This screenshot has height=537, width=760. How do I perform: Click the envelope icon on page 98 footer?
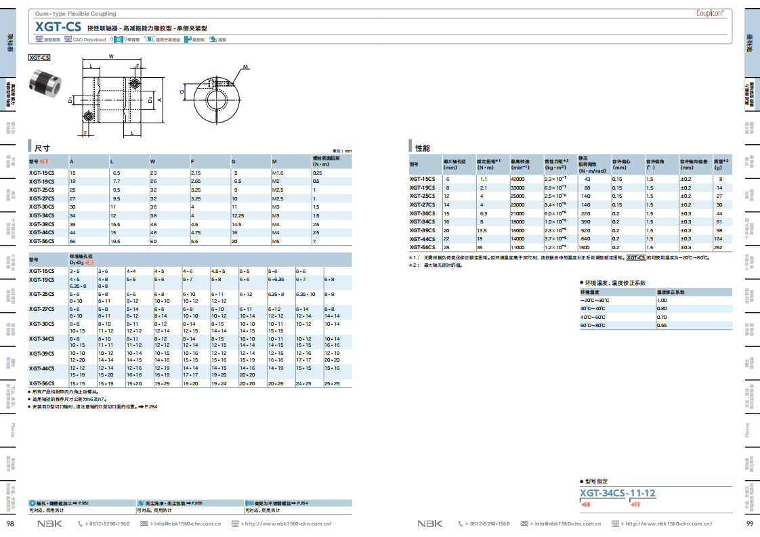144,524
